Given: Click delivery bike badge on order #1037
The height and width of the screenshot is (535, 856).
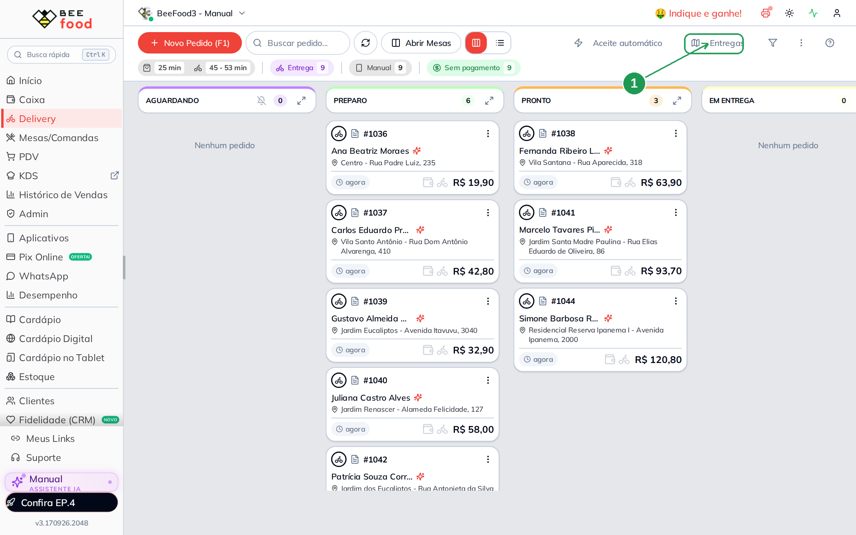Looking at the screenshot, I should pos(339,213).
